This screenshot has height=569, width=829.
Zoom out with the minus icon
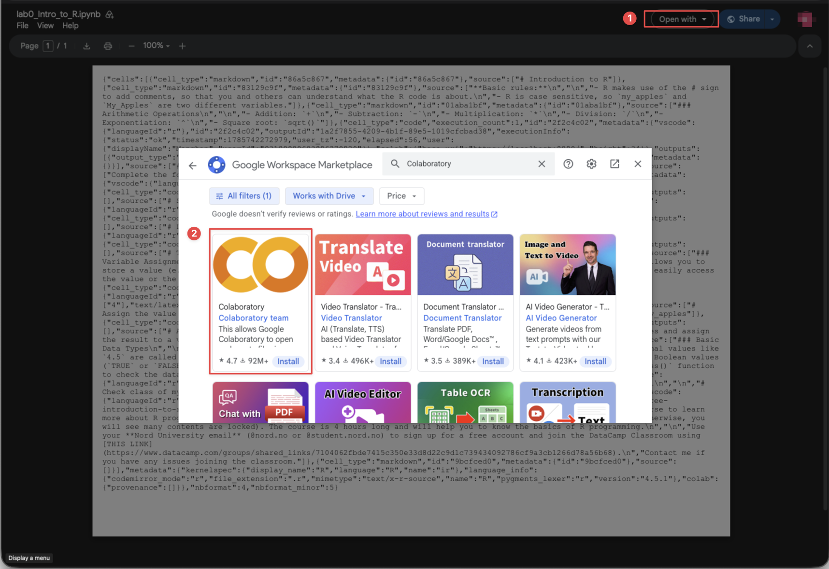pyautogui.click(x=131, y=46)
